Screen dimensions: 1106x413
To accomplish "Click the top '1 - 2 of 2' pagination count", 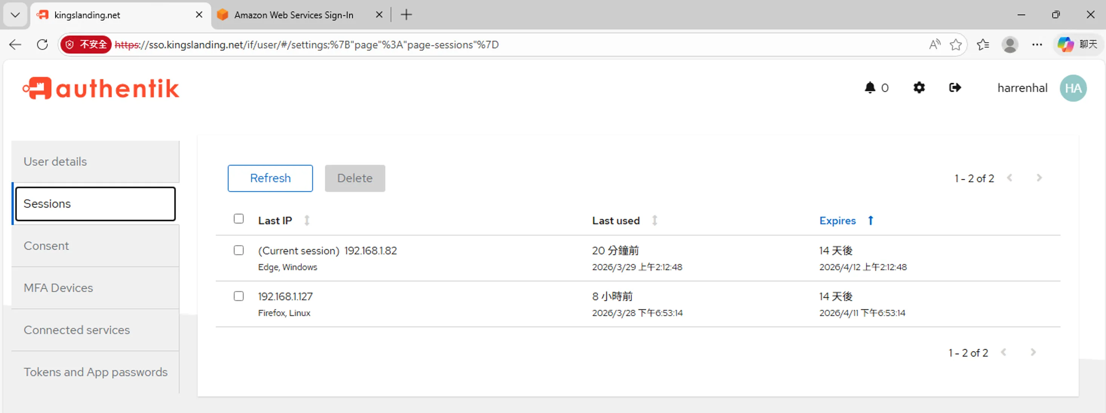I will click(974, 178).
